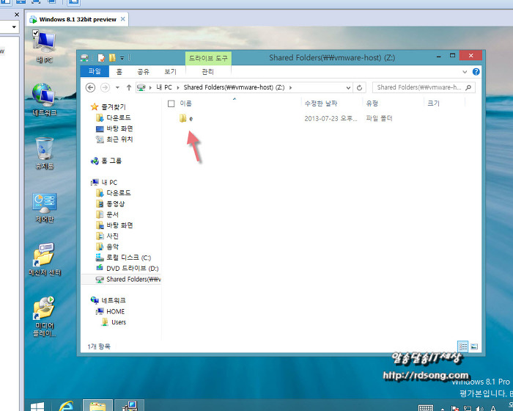Switch to large icons view in status bar
Screen dimensions: 513x411
(474, 346)
